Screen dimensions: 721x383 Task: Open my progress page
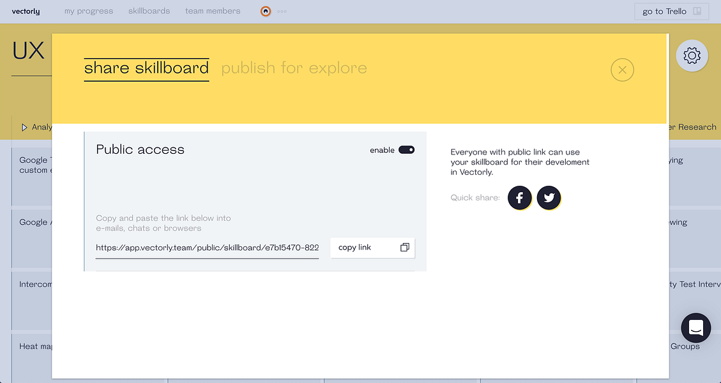[x=89, y=11]
